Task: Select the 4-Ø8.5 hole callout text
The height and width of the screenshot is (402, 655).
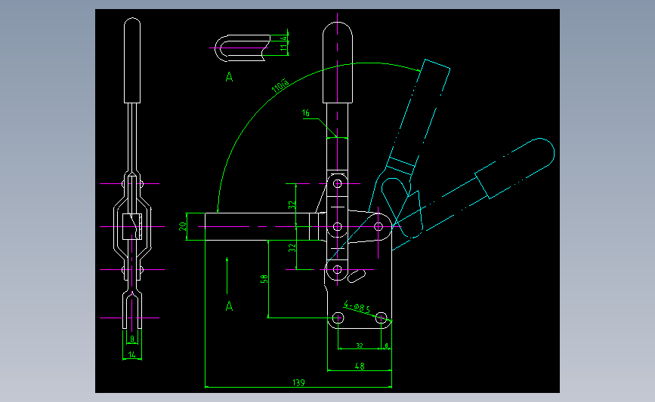Action: [357, 307]
